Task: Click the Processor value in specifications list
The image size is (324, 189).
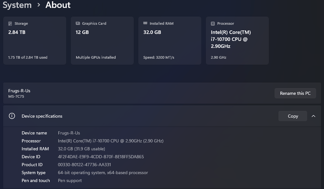Action: tap(111, 141)
